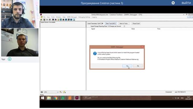Click the pencil icon with dropdown arrow

pos(64,92)
